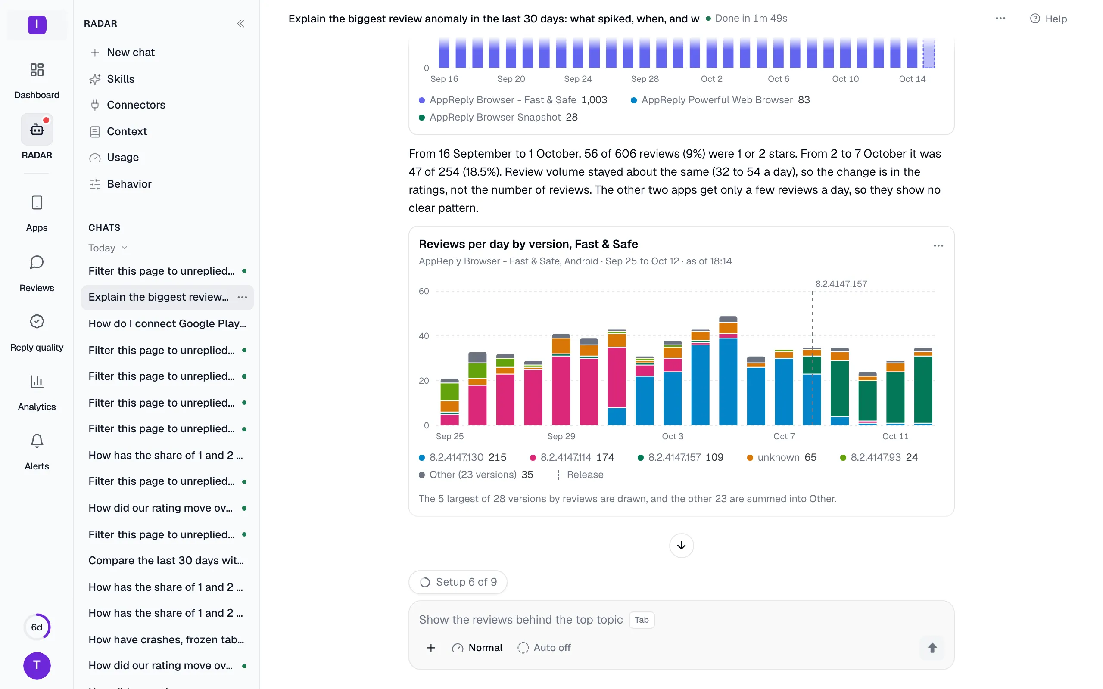Screen dimensions: 1103x689
Task: Open chat Compare the last 30 days
Action: [167, 561]
